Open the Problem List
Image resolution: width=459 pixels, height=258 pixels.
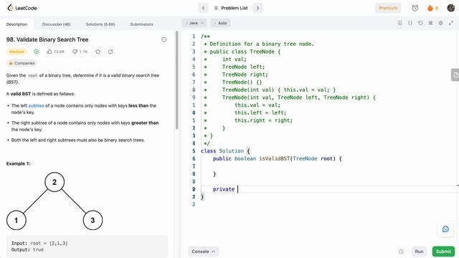pos(231,8)
